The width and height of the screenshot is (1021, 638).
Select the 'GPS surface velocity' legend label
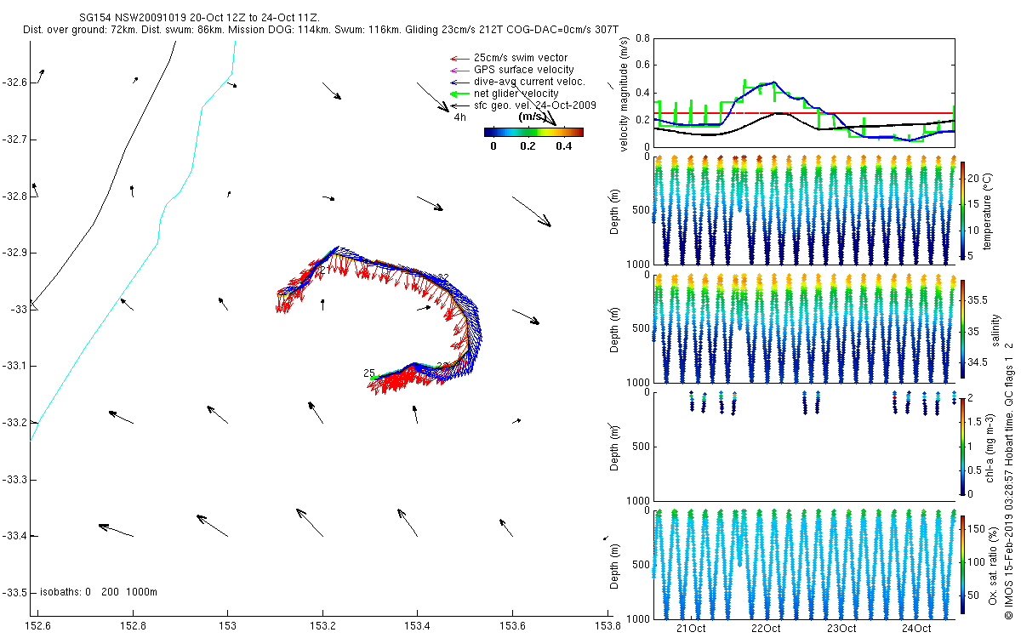524,70
